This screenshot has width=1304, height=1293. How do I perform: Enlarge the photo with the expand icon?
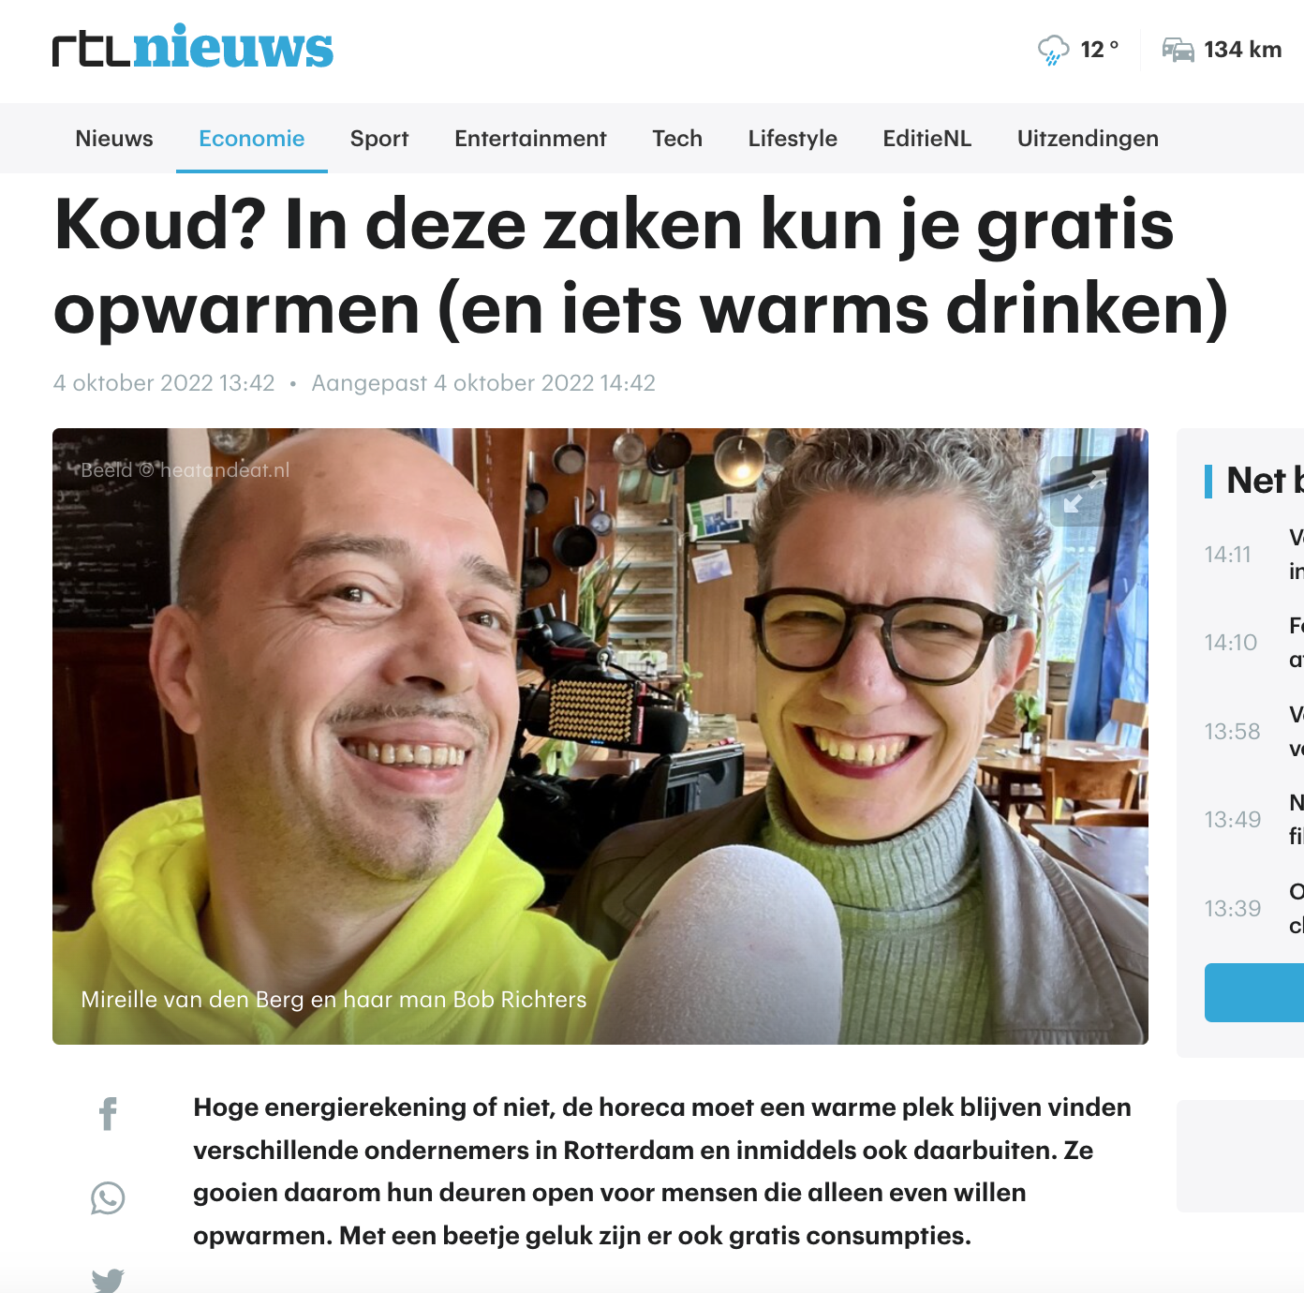(x=1085, y=491)
